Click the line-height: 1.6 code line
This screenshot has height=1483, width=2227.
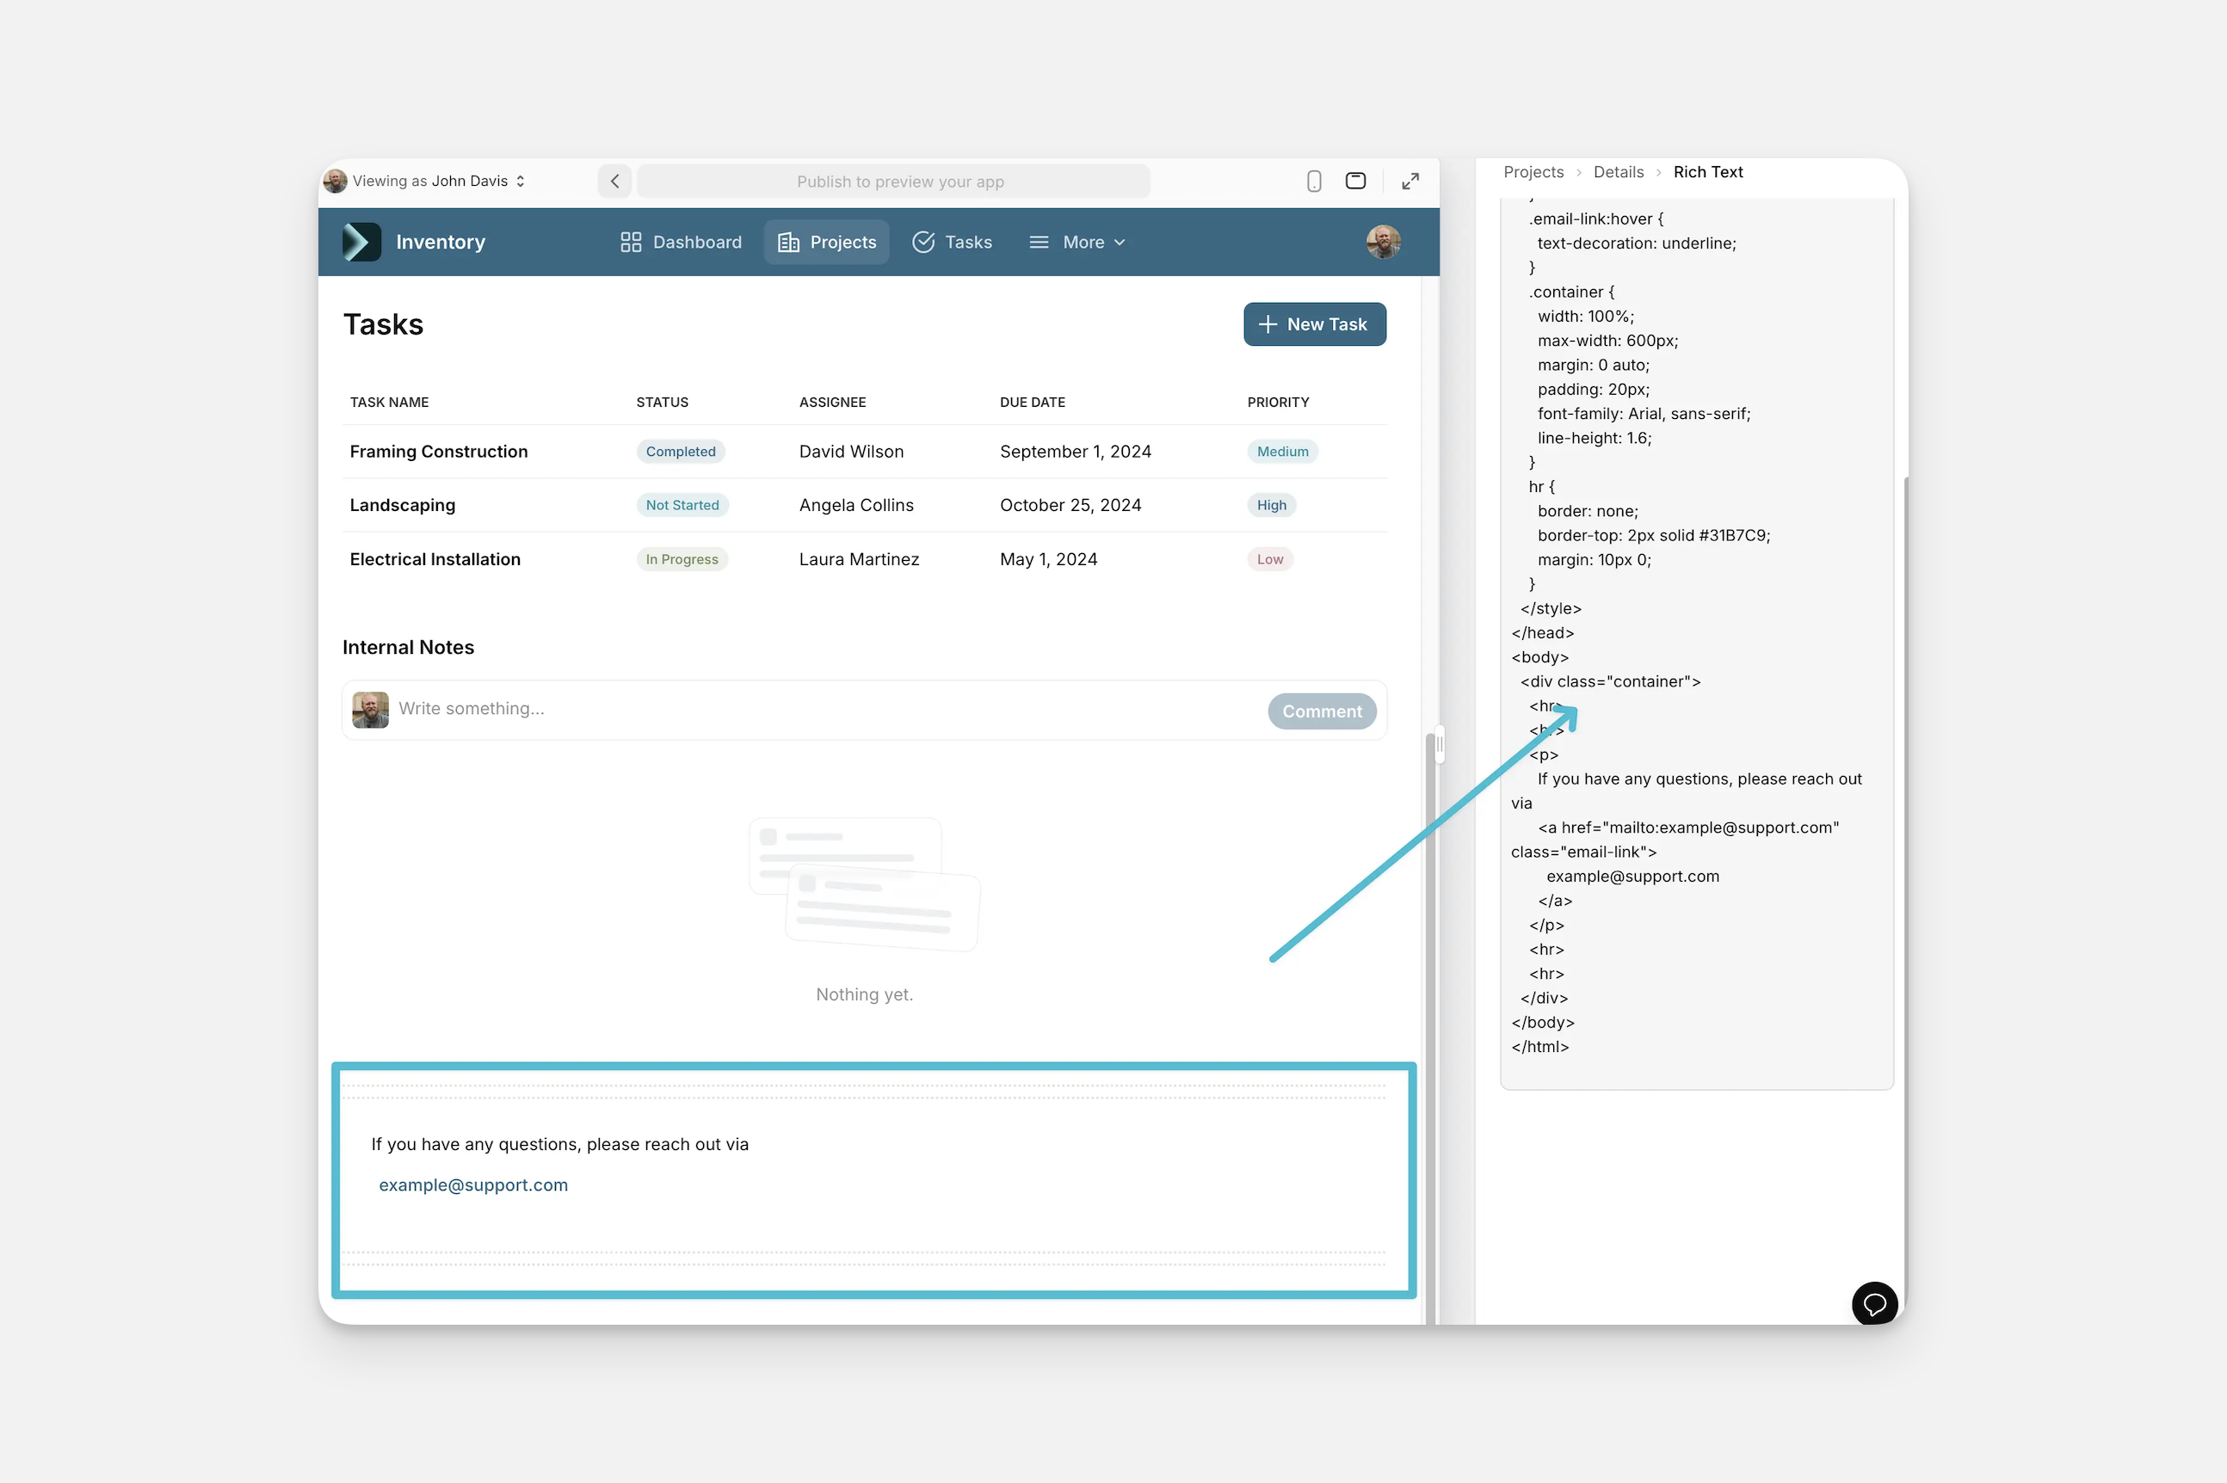[1594, 438]
